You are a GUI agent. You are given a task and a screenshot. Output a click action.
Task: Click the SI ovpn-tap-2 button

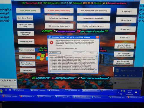click(x=126, y=20)
